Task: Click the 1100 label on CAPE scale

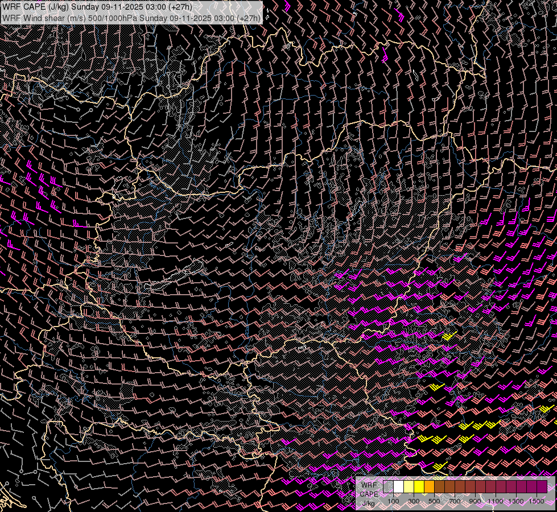Action: click(x=495, y=501)
